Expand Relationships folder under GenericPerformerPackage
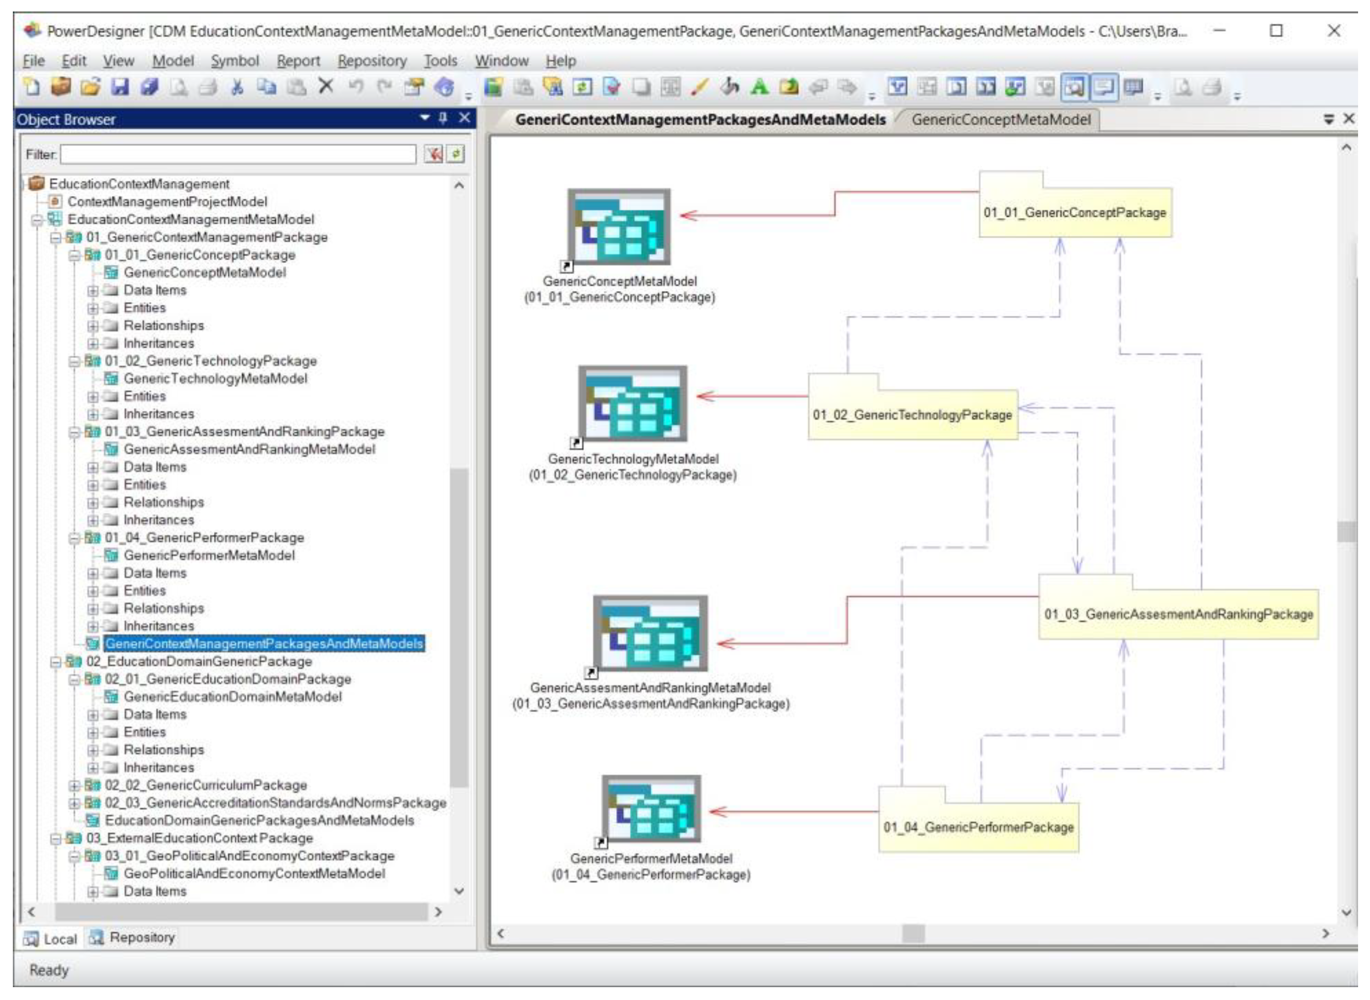Image resolution: width=1370 pixels, height=1000 pixels. point(93,609)
